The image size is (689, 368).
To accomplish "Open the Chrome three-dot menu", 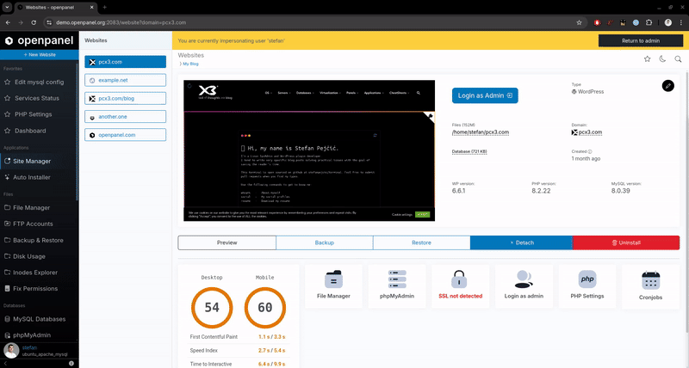I will [x=681, y=22].
